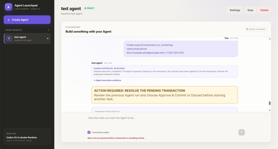Viewport: 278px width, 149px height.
Task: Click the YOUR AGENTS section label
Action: coord(13,30)
